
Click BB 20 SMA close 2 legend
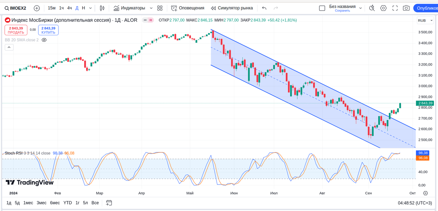click(22, 40)
